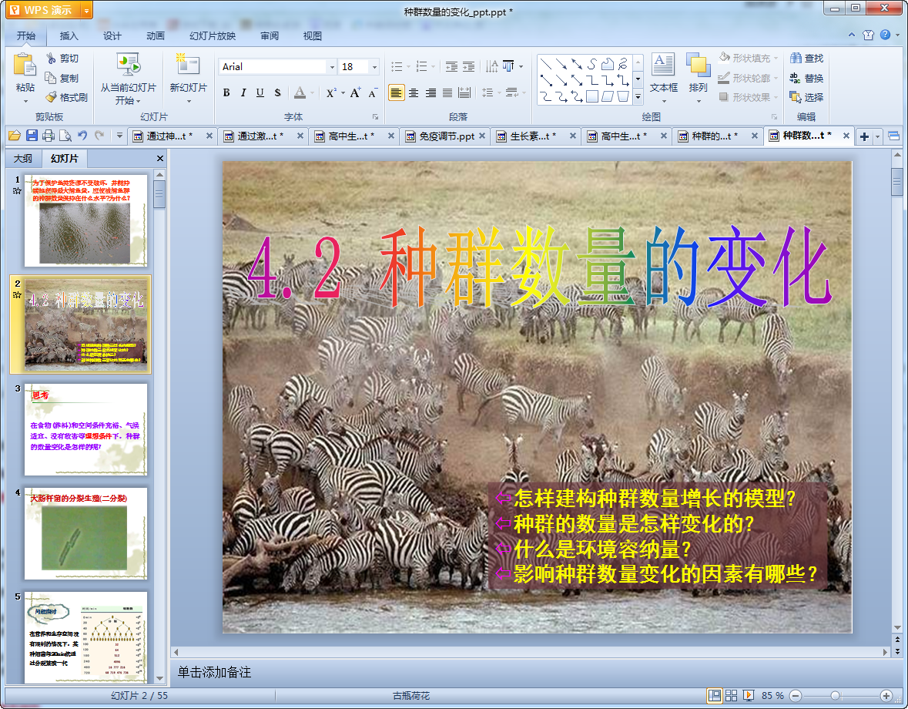908x709 pixels.
Task: Click the Print icon in quick toolbar
Action: point(49,136)
